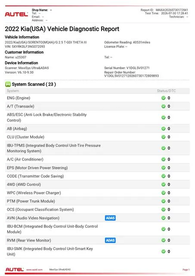195x276 pixels.
Task: Click the green checkmark for AB (Airbag)
Action: (x=164, y=129)
